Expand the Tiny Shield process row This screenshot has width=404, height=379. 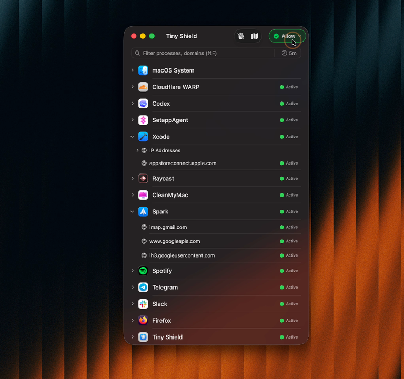(x=133, y=337)
